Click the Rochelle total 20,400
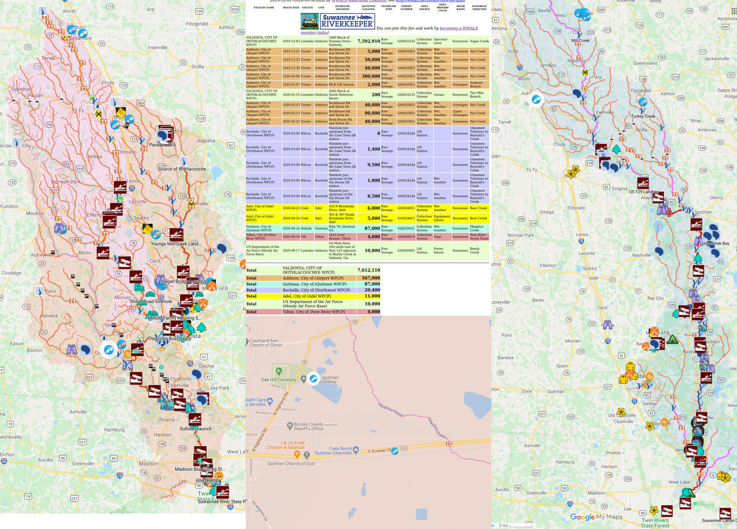The image size is (737, 529). click(368, 290)
